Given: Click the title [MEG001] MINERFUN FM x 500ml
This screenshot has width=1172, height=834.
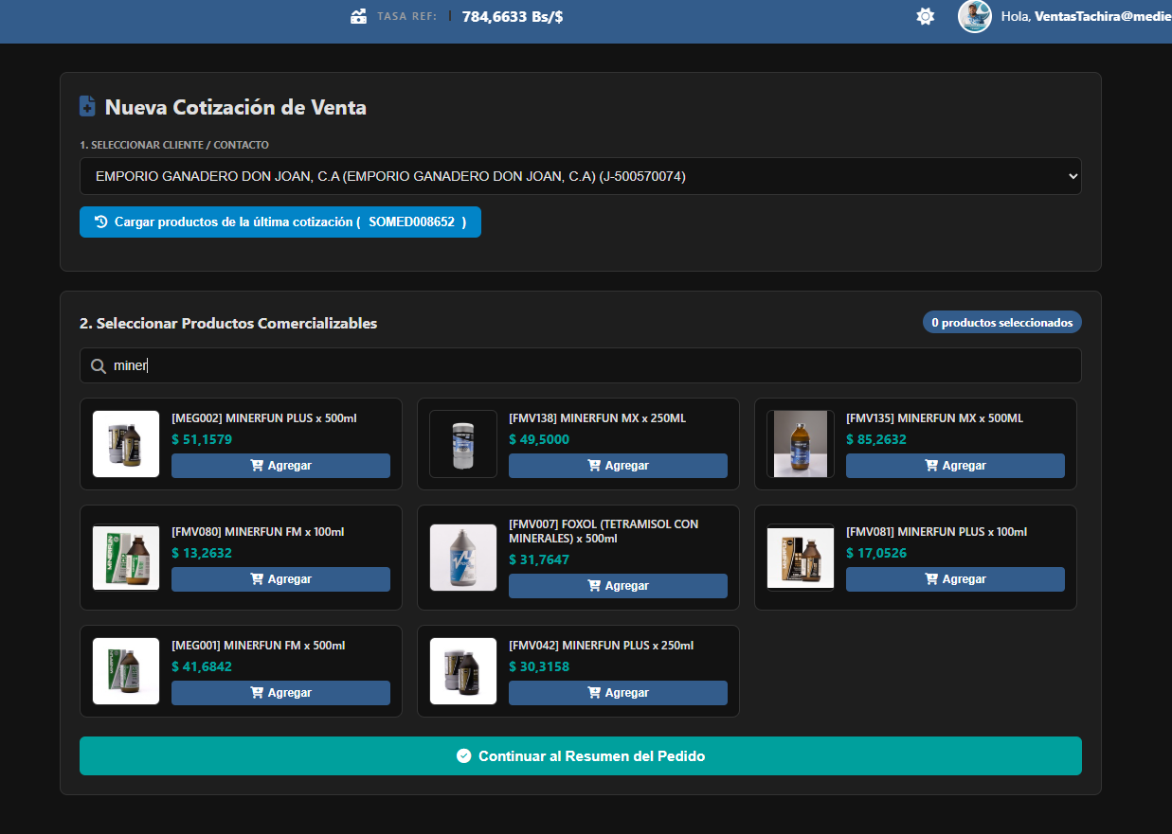Looking at the screenshot, I should click(x=259, y=646).
